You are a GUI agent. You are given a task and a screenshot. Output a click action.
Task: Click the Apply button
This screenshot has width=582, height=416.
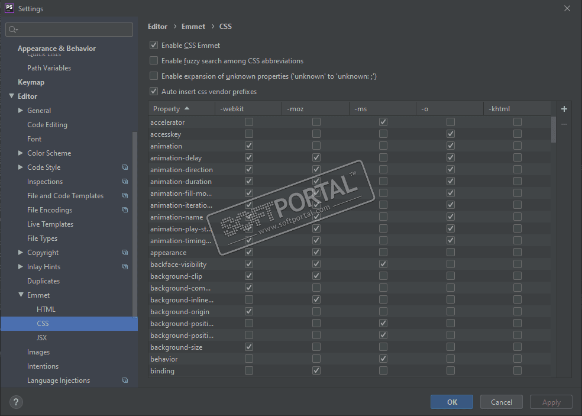click(551, 402)
